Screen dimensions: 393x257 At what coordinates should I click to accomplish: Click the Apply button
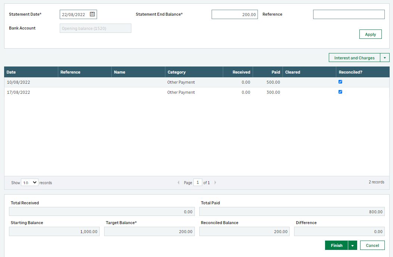pyautogui.click(x=370, y=34)
